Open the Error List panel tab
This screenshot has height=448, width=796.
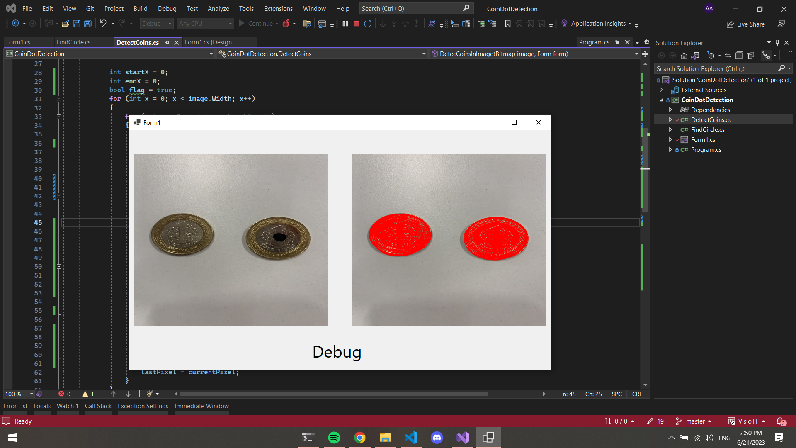(x=15, y=406)
